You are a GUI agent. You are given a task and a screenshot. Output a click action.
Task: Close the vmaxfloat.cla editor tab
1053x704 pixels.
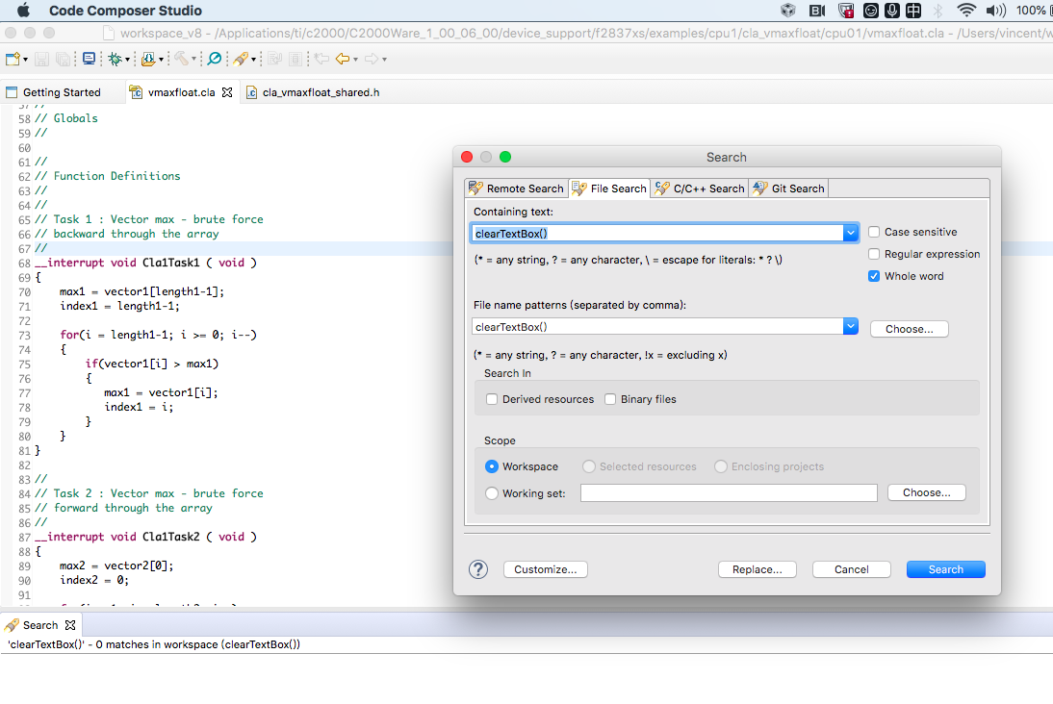point(227,92)
